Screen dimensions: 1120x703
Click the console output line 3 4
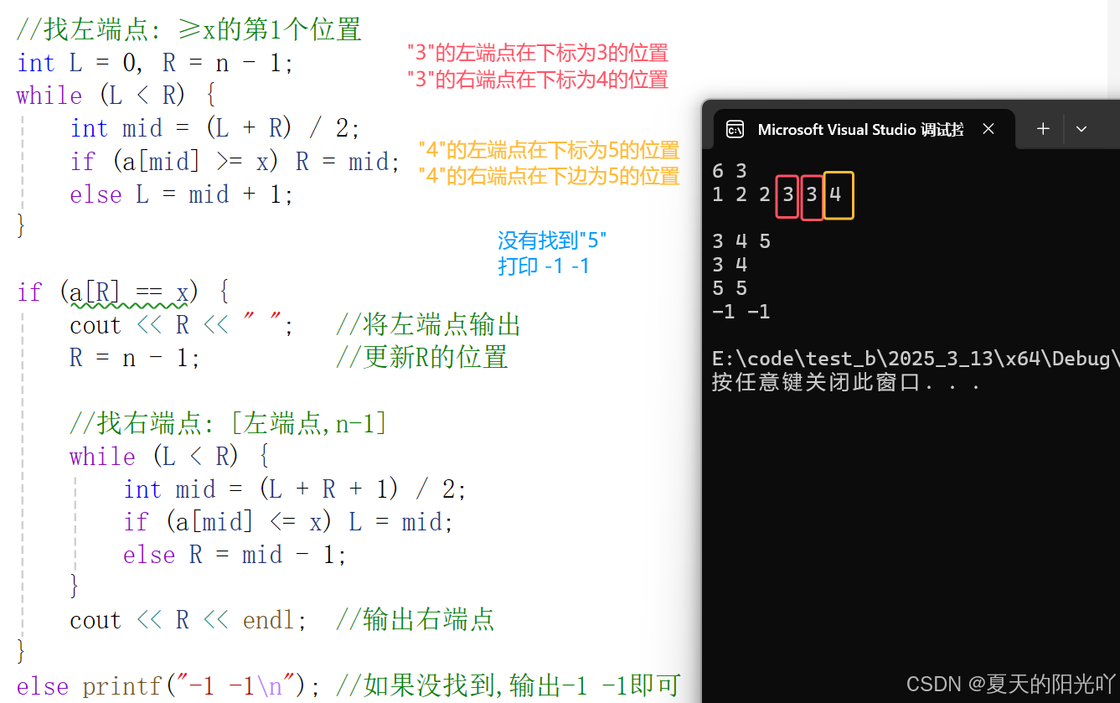coord(729,265)
